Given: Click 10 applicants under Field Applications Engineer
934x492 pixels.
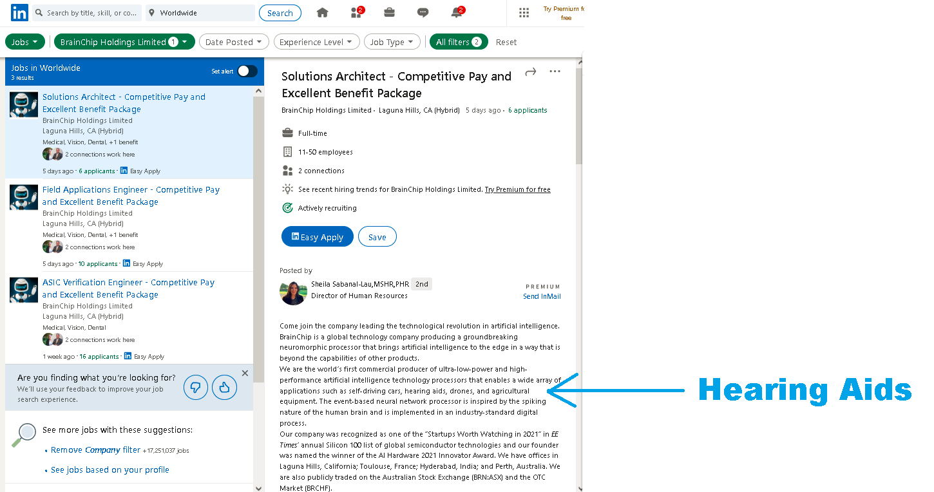Looking at the screenshot, I should (x=98, y=263).
